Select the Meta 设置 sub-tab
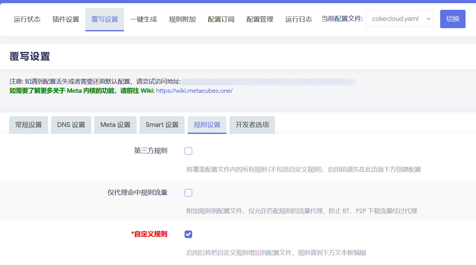Image resolution: width=476 pixels, height=265 pixels. (115, 125)
